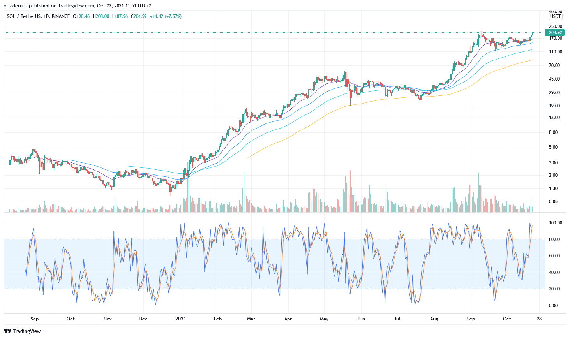The height and width of the screenshot is (338, 570).
Task: Click the change value +14.42 (+7.57%)
Action: (x=166, y=16)
